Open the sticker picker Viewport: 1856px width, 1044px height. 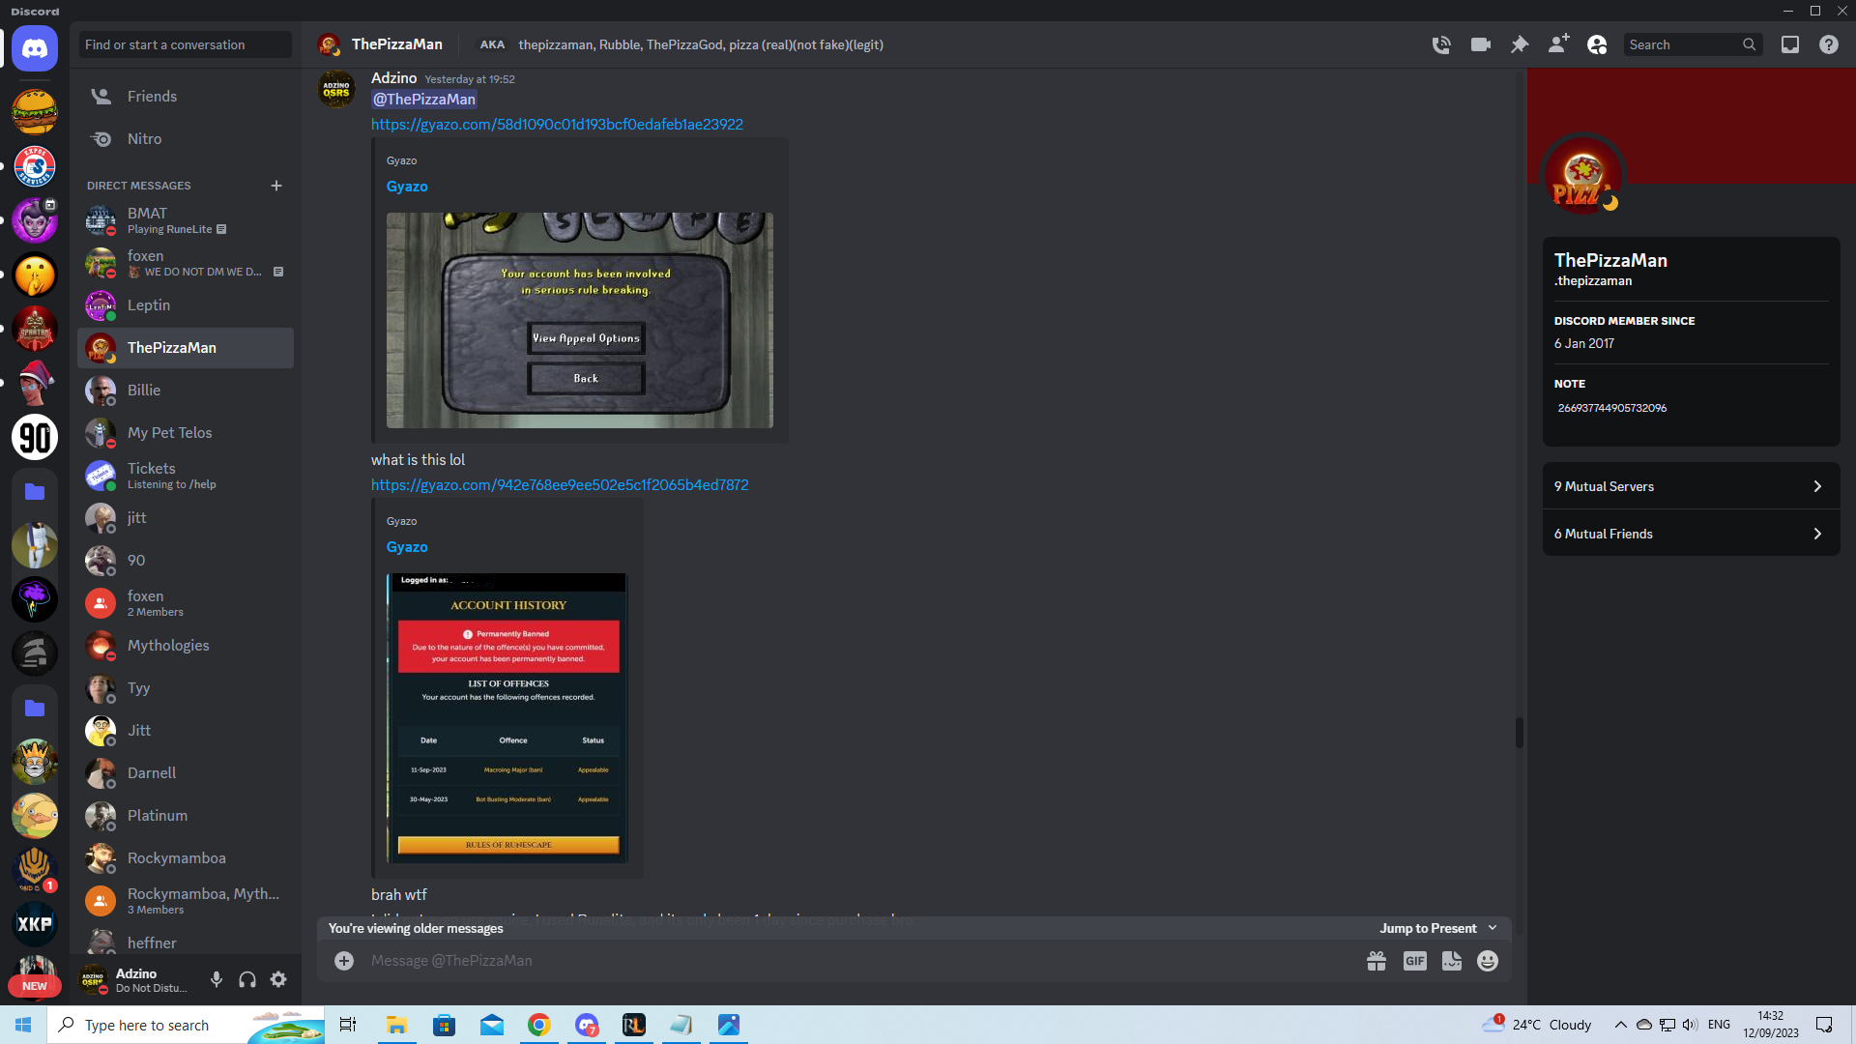[1452, 961]
